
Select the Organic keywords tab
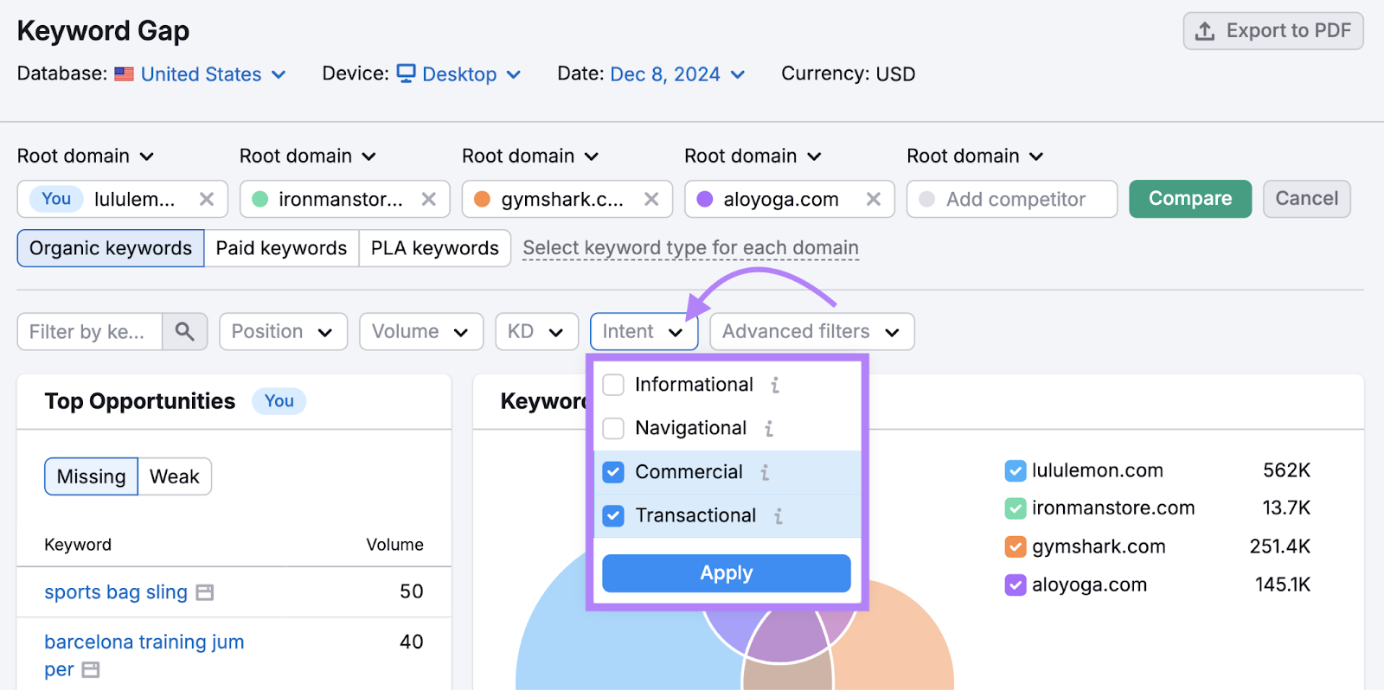(111, 248)
